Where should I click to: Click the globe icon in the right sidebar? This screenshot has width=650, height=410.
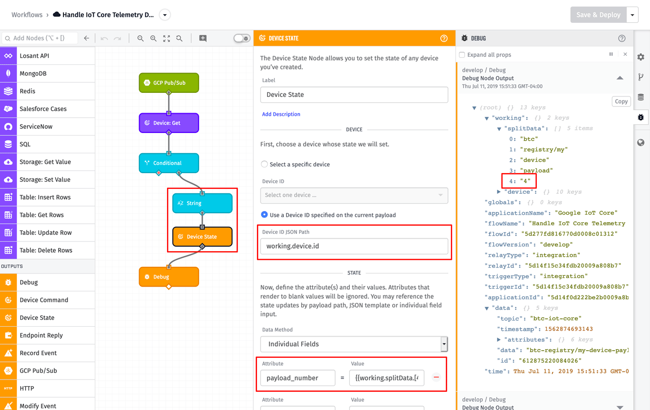pos(640,142)
